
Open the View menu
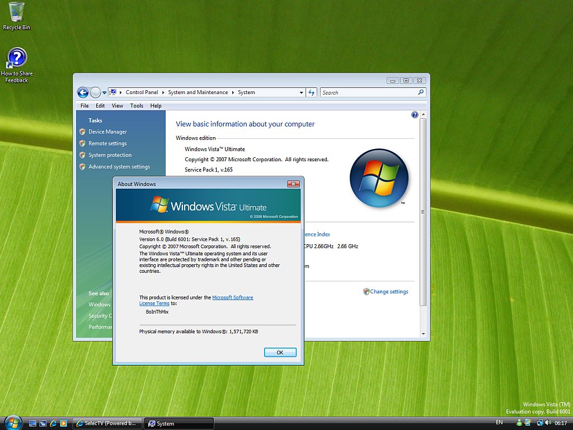point(118,106)
